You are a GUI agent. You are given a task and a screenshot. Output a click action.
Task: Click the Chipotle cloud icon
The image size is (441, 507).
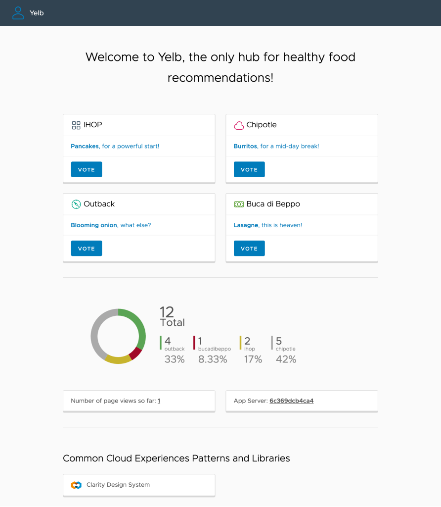click(x=239, y=125)
